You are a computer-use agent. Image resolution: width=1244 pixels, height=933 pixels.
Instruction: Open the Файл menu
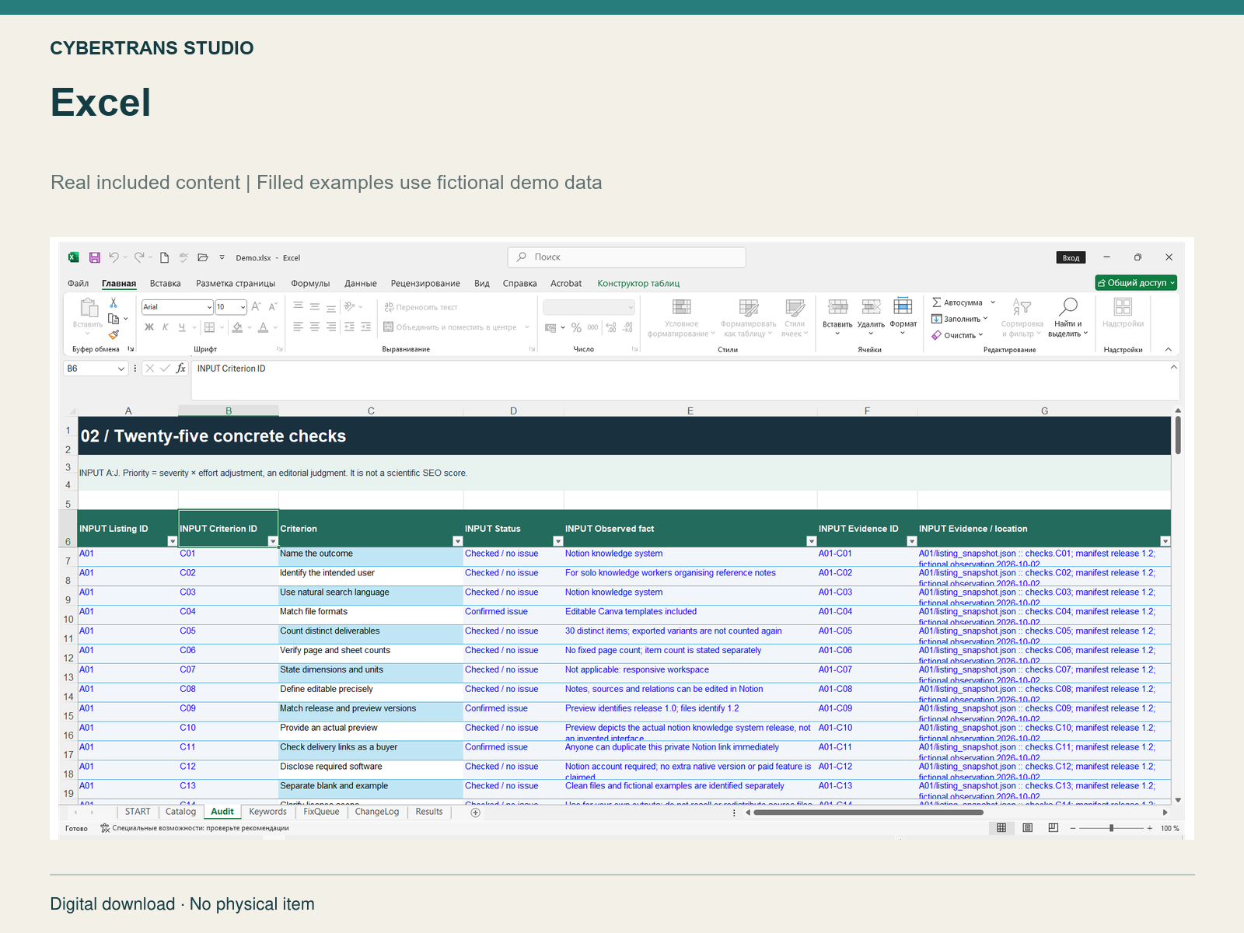click(x=78, y=283)
